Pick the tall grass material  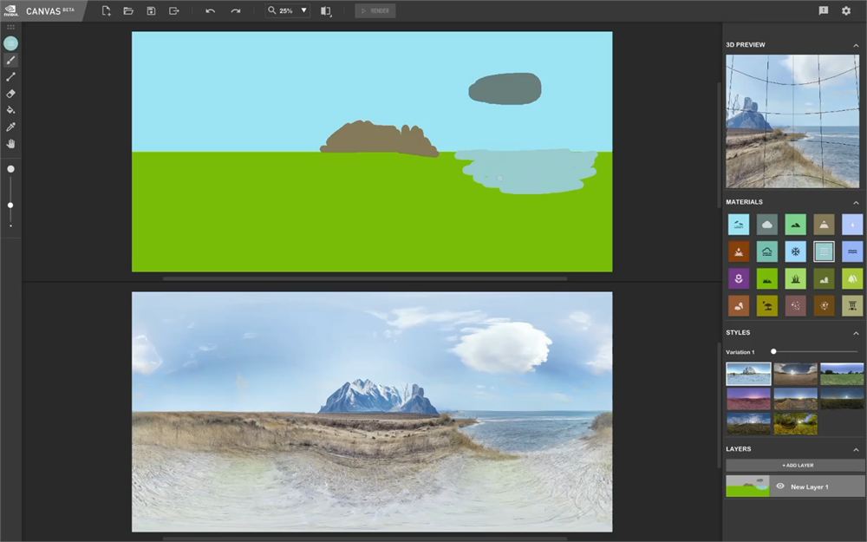795,278
